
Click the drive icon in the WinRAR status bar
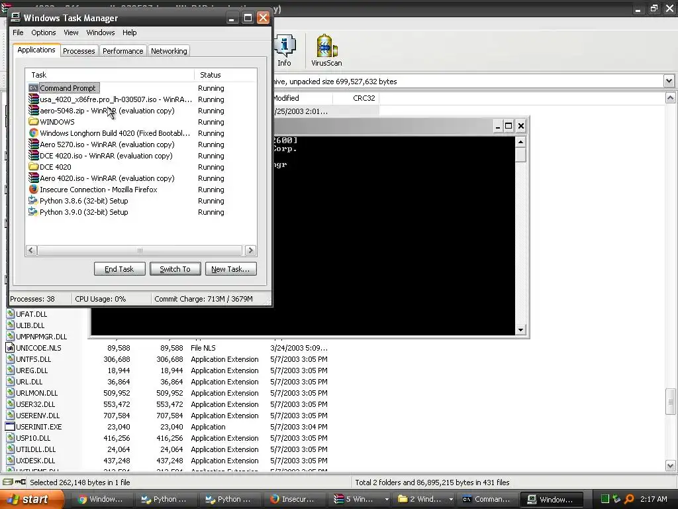click(8, 482)
